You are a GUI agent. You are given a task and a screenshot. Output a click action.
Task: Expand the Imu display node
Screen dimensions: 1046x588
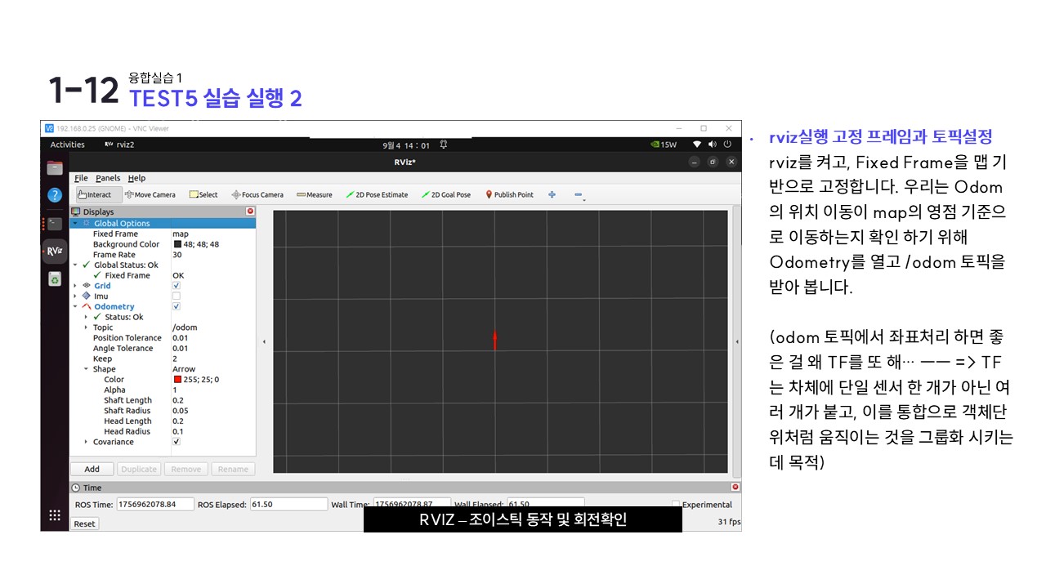point(75,296)
